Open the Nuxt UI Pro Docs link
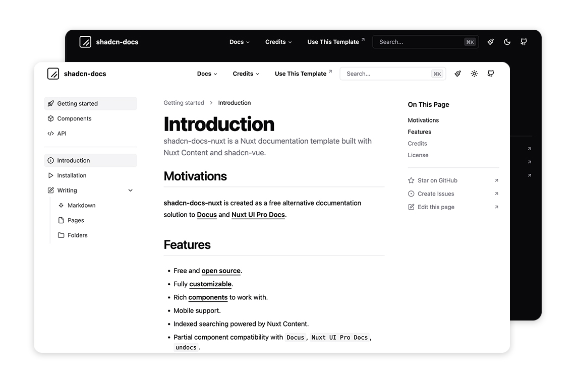Image resolution: width=577 pixels, height=382 pixels. pos(258,215)
